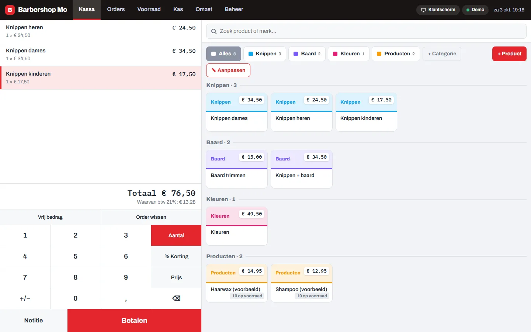The image size is (531, 332).
Task: Select the purple Baard category swatch
Action: 296,54
